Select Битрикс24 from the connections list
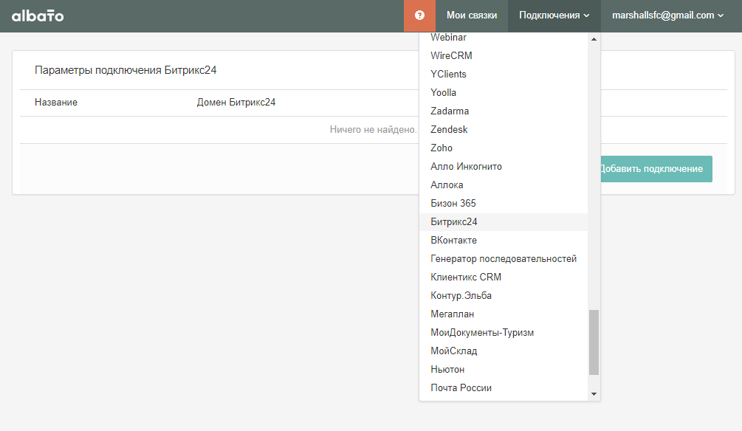The width and height of the screenshot is (742, 431). [x=504, y=222]
